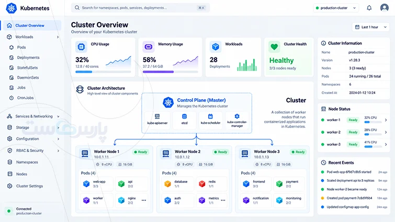Select Cluster Overview in sidebar
The image size is (395, 222).
(x=32, y=26)
